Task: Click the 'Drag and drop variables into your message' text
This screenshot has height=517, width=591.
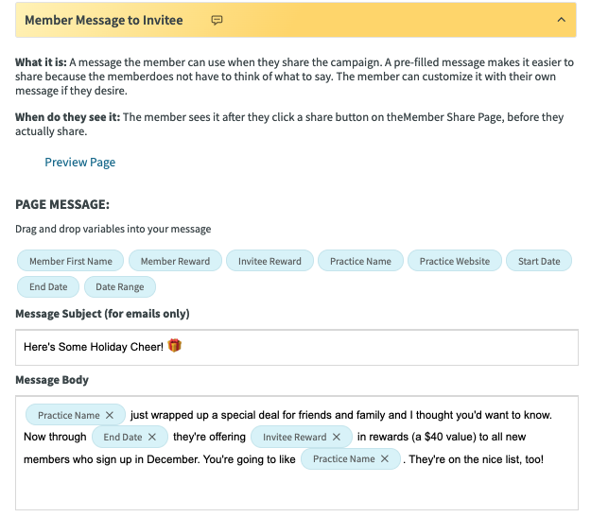Action: [113, 229]
